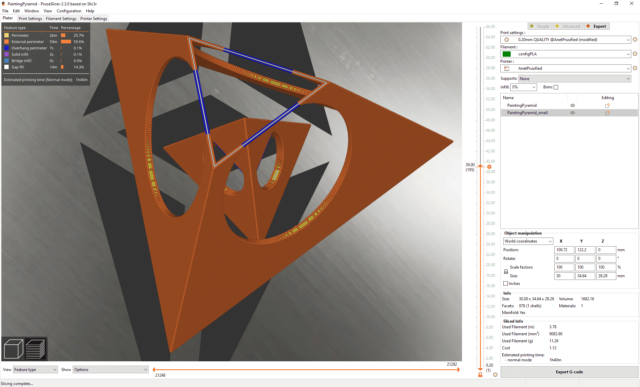Click the Solid infill purple legend swatch

pos(6,54)
